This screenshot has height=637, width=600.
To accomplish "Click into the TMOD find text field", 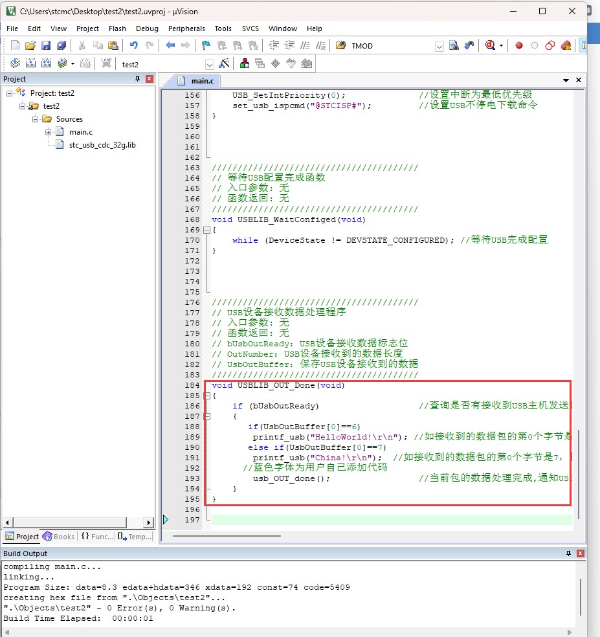I will 392,46.
